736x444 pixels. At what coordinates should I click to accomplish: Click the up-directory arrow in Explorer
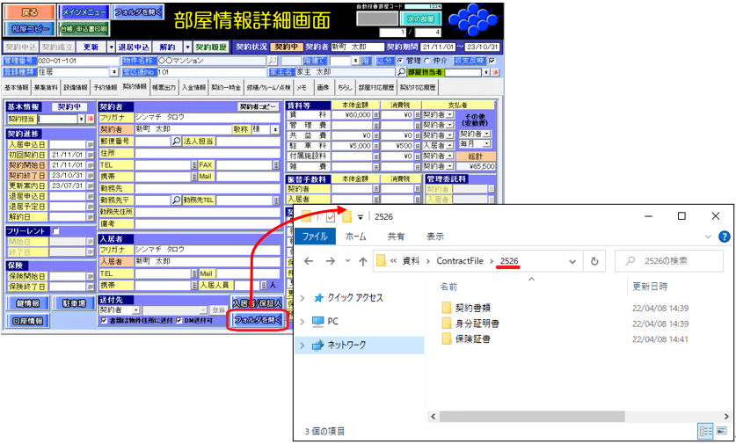pyautogui.click(x=362, y=261)
